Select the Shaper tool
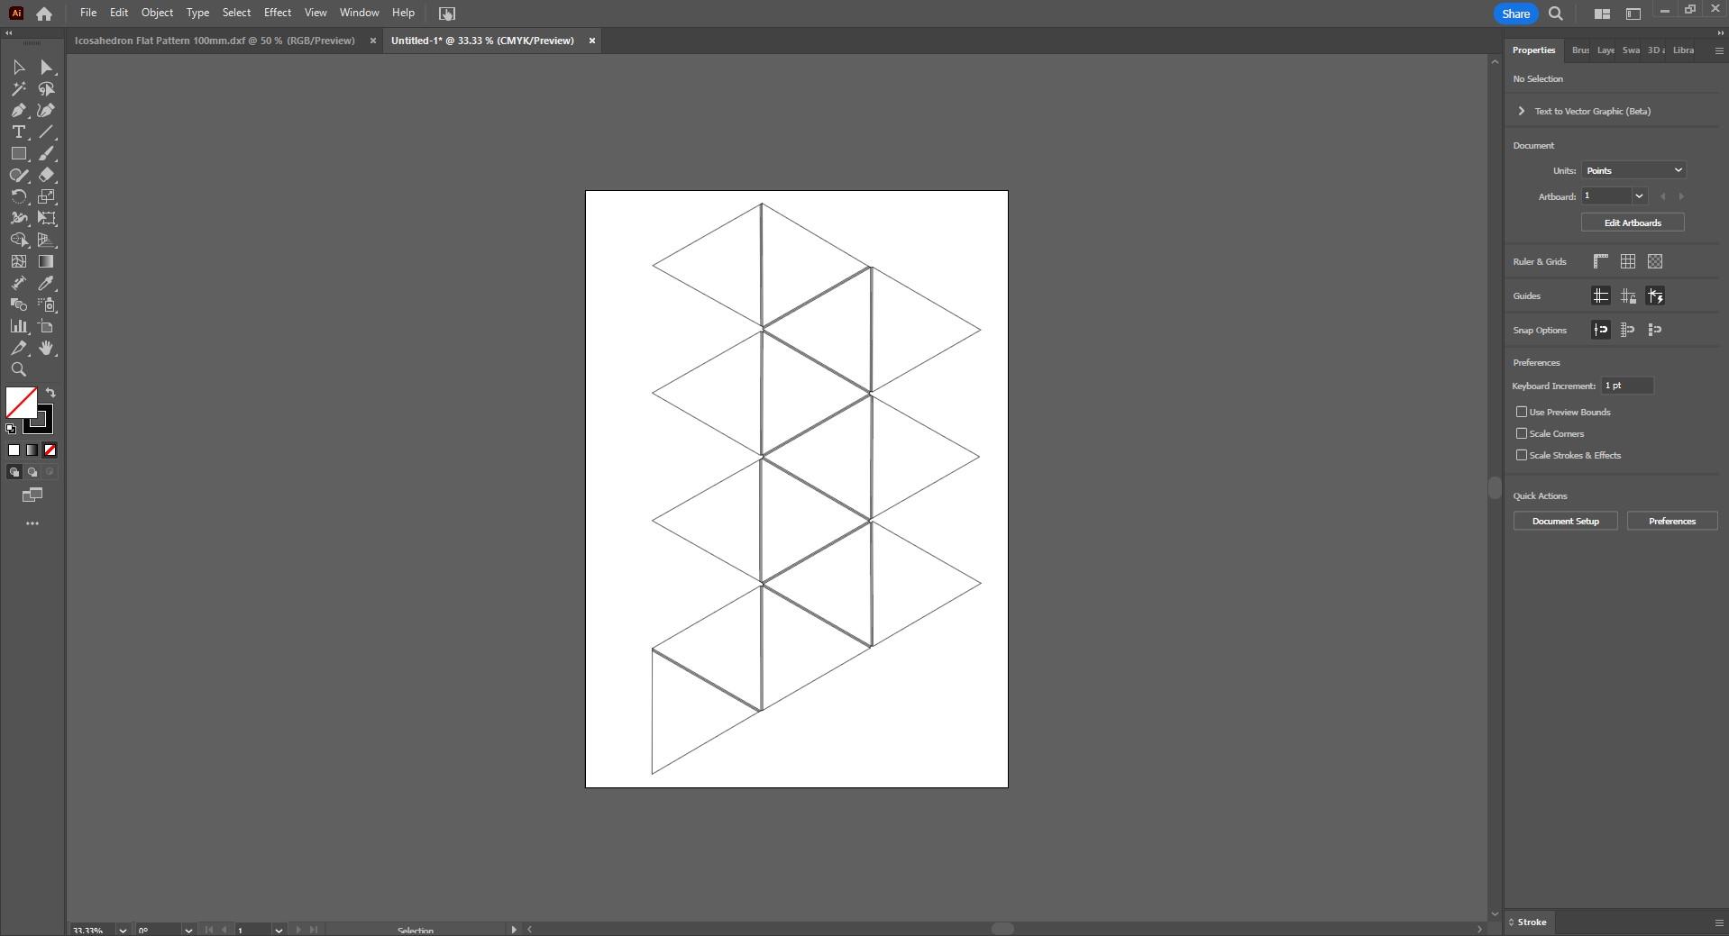 click(x=18, y=176)
